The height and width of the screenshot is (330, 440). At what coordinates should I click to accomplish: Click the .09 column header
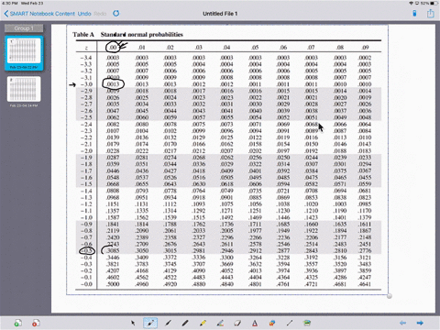click(365, 48)
